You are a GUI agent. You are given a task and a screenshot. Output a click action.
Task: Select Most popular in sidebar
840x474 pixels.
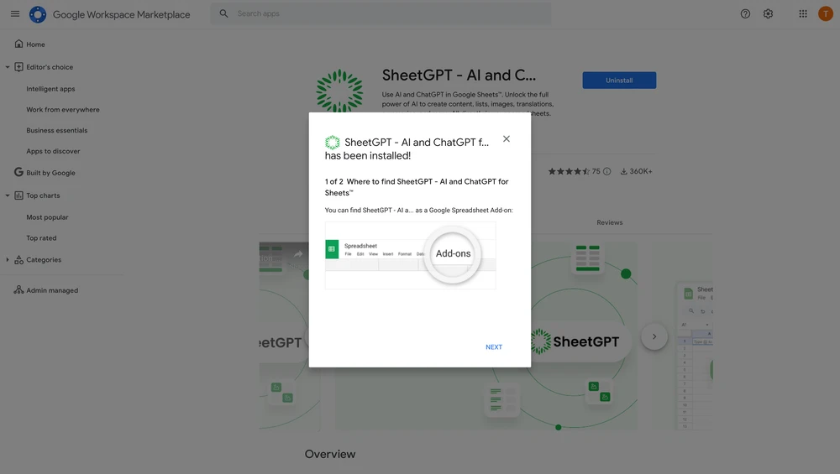coord(47,217)
